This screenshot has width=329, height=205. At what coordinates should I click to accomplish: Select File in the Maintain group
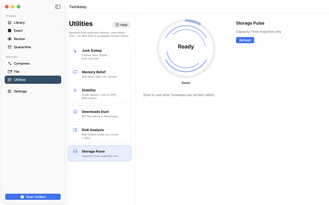(33, 71)
